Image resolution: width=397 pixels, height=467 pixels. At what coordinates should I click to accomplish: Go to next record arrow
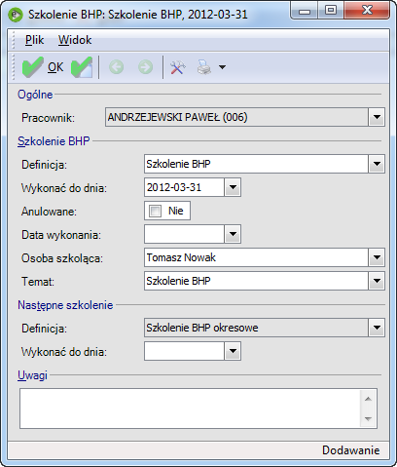[145, 67]
